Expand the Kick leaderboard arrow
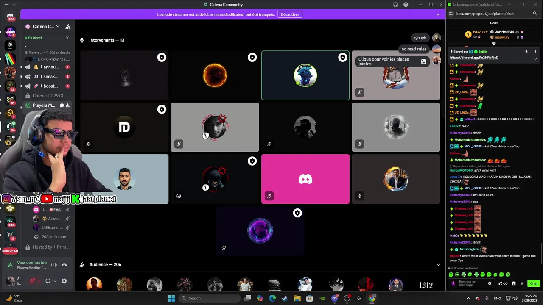 click(x=494, y=44)
